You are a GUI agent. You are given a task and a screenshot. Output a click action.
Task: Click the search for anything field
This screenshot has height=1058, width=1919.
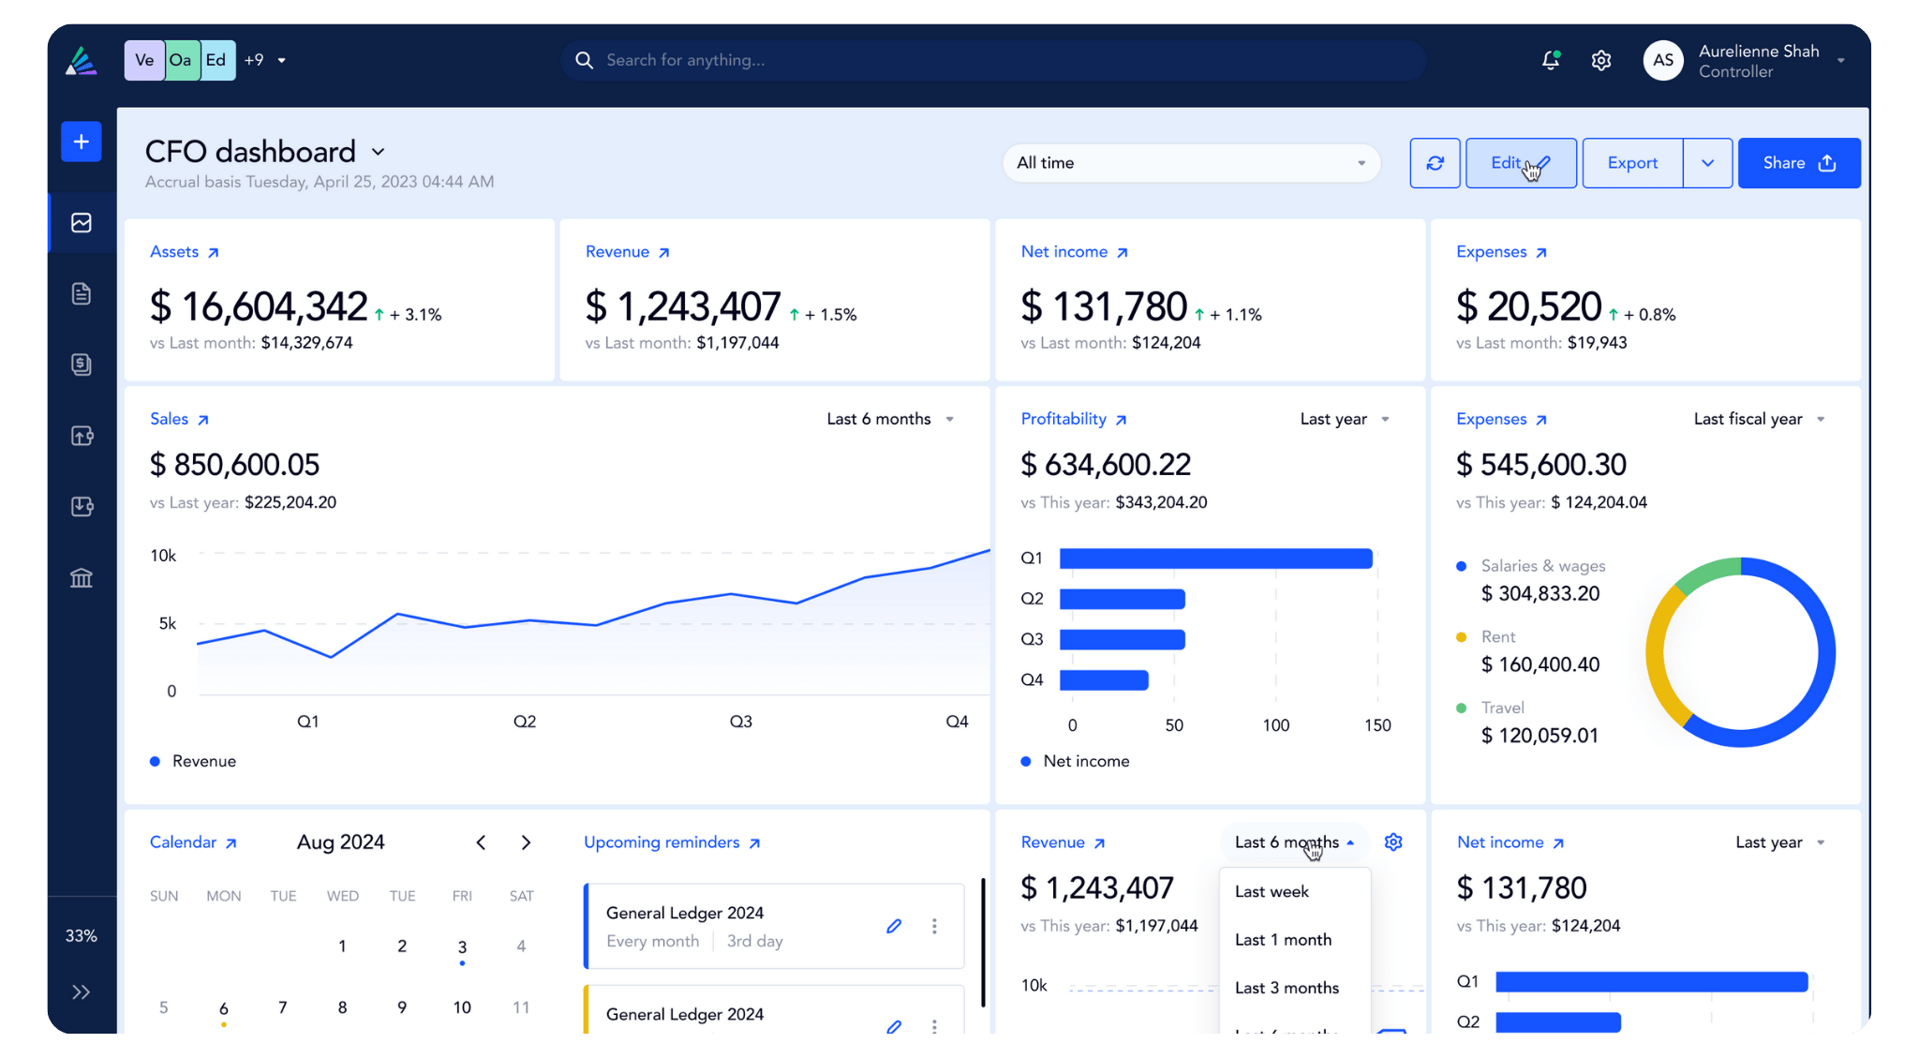click(x=993, y=60)
